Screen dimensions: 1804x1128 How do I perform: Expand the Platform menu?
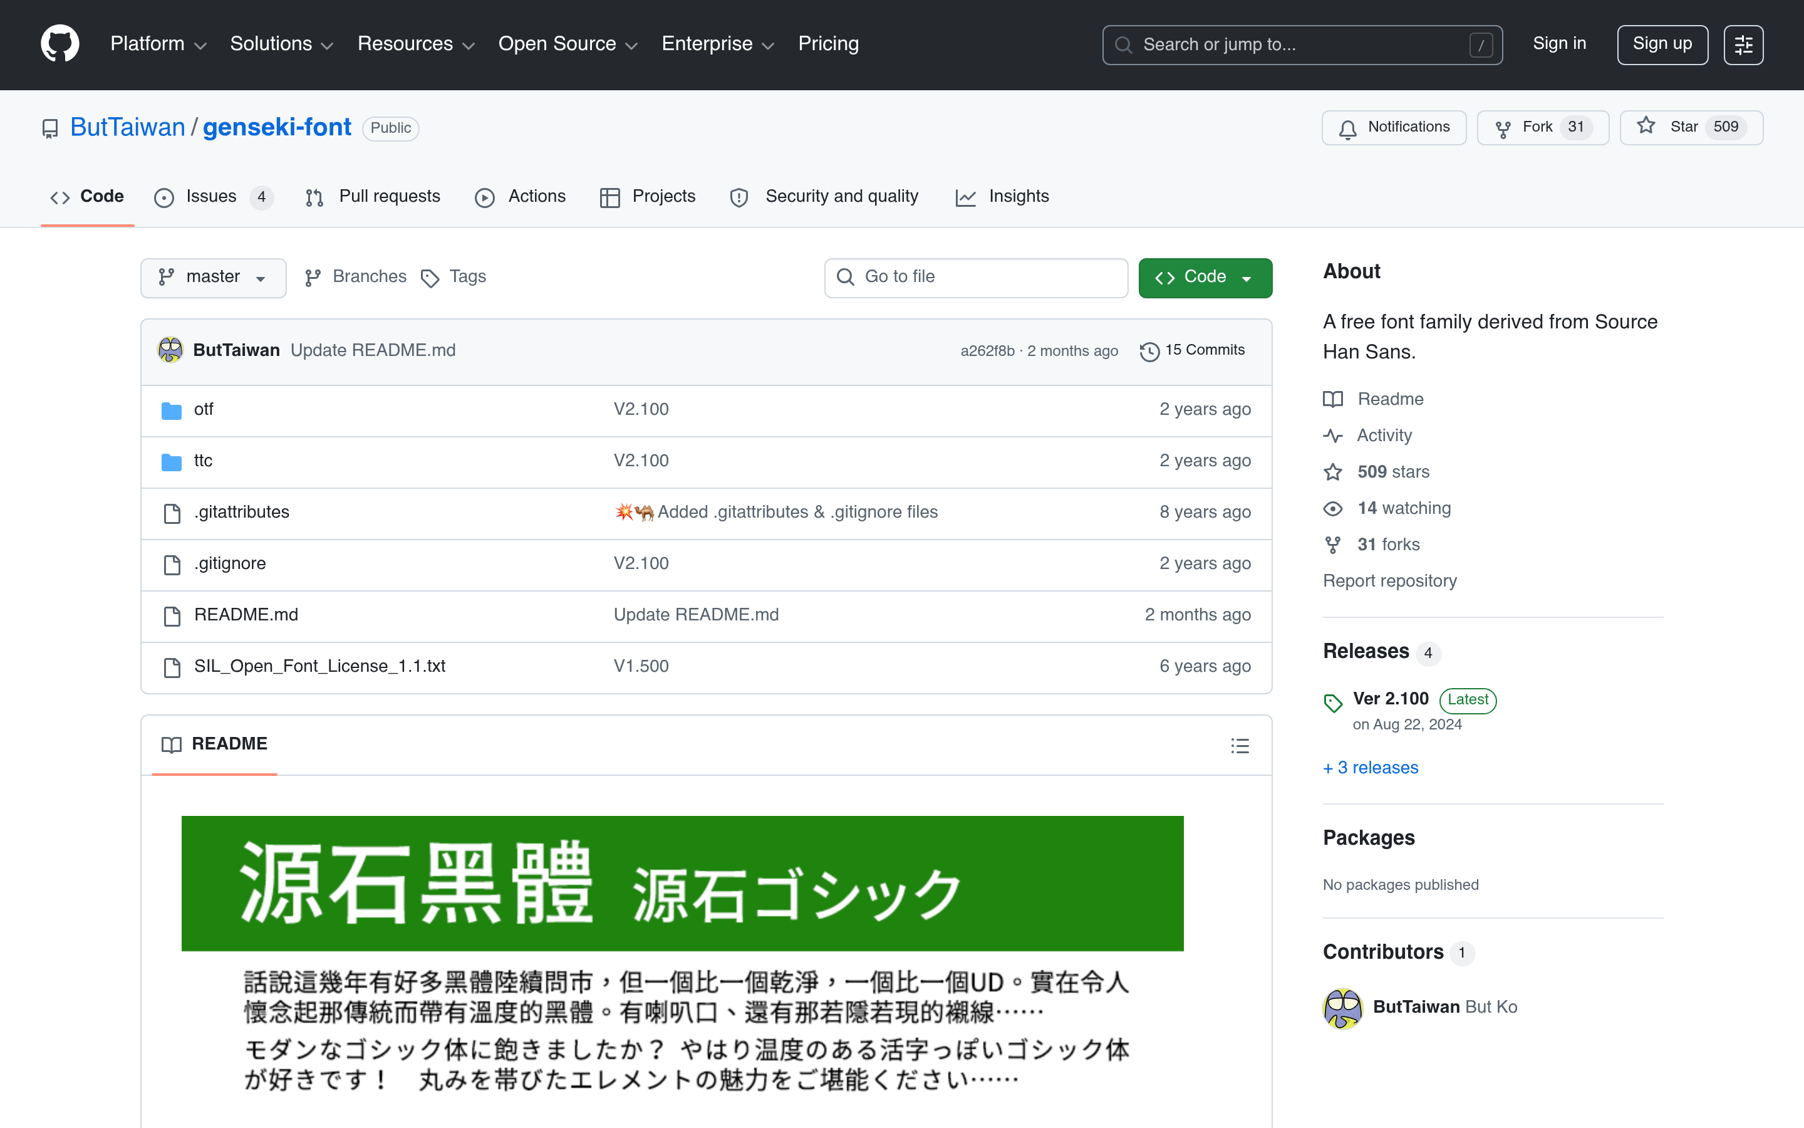coord(158,44)
